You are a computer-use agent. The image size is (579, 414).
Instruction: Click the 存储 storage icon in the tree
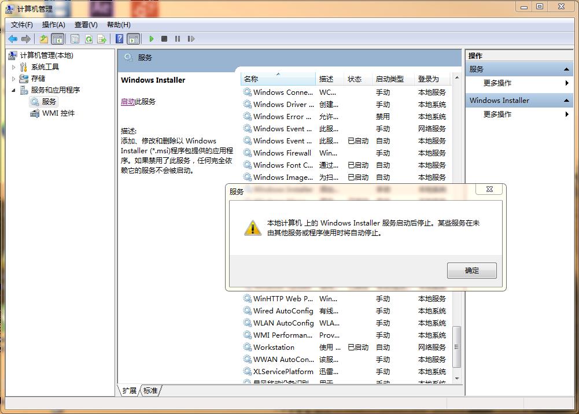(x=24, y=79)
